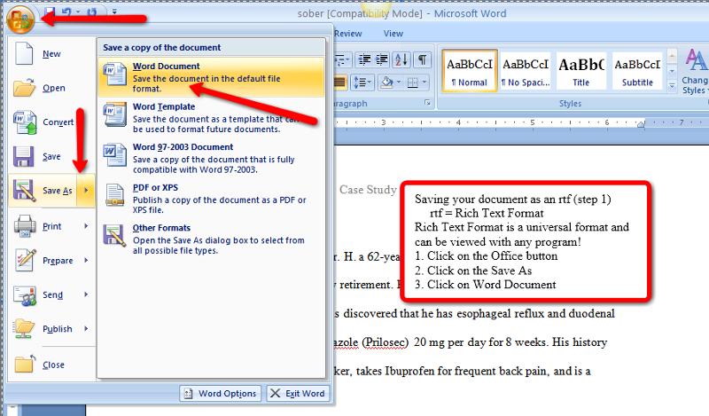709x416 pixels.
Task: Open the Shading color dropdown arrow
Action: click(x=399, y=82)
